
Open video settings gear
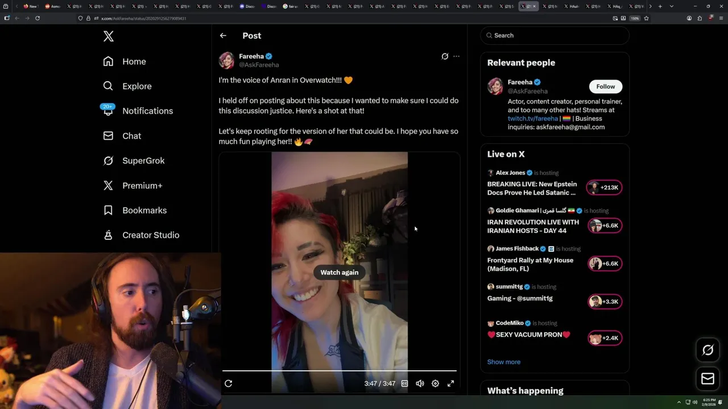click(435, 383)
